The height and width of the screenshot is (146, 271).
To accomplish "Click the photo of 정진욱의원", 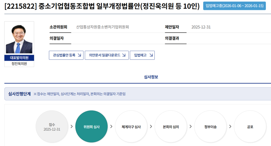I will (19, 39).
